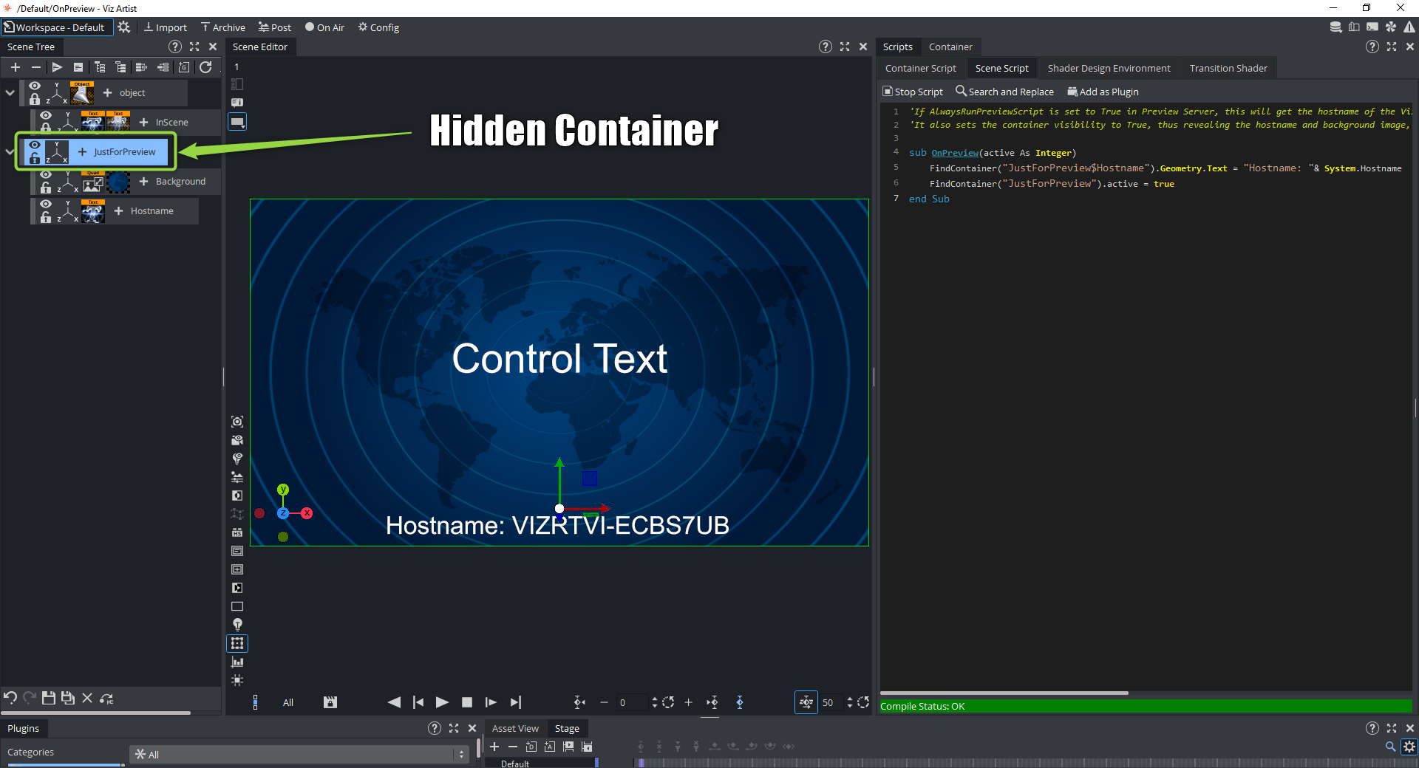Hide the Hostname container with eye icon

pyautogui.click(x=46, y=204)
